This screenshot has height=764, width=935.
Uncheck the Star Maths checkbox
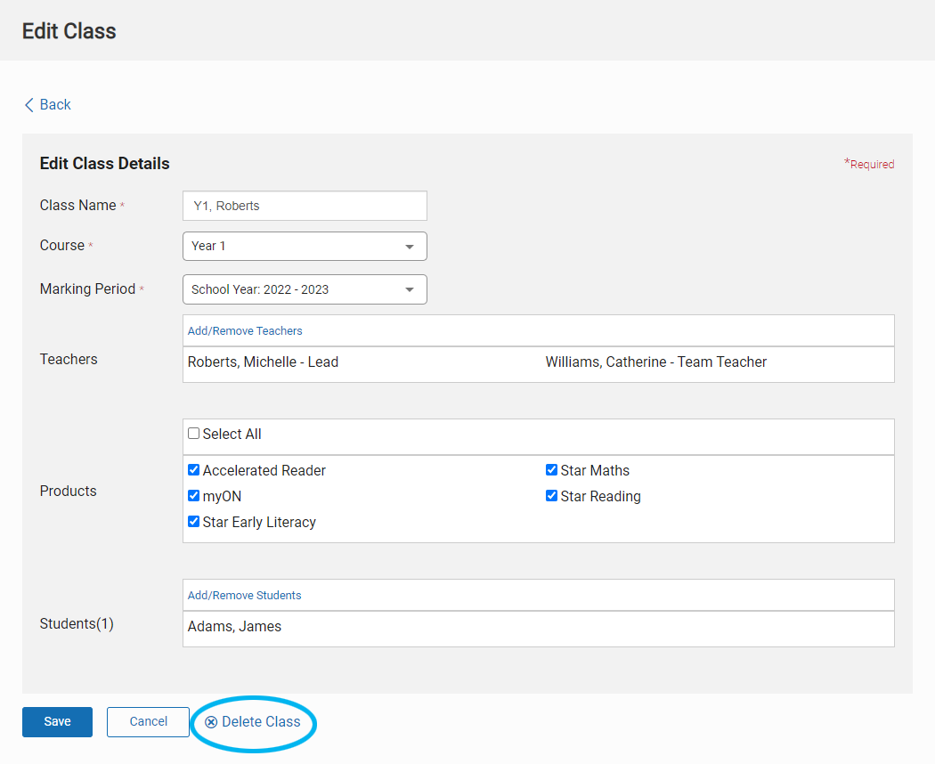click(551, 470)
